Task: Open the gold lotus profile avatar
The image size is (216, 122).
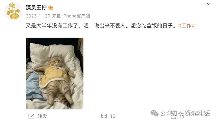Action: (x=13, y=11)
